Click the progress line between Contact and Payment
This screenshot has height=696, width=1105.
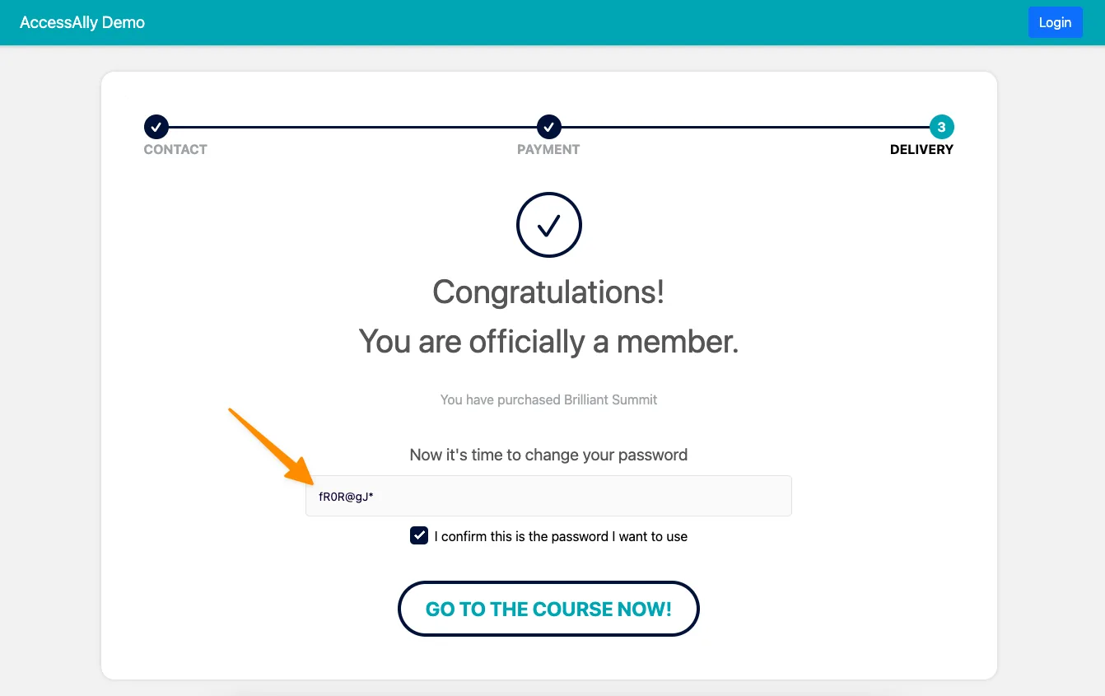coord(352,127)
